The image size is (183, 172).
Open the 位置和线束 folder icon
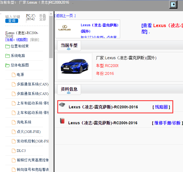8,46
